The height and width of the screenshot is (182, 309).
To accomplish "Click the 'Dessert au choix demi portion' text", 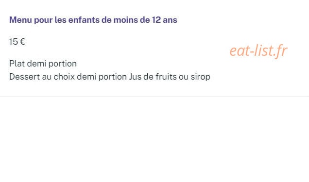I will click(68, 77).
